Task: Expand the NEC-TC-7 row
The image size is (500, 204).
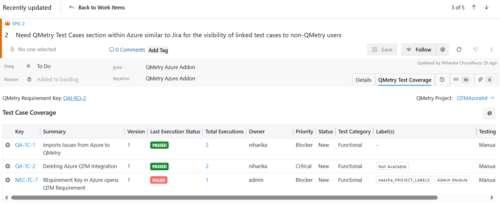Action: 8,180
